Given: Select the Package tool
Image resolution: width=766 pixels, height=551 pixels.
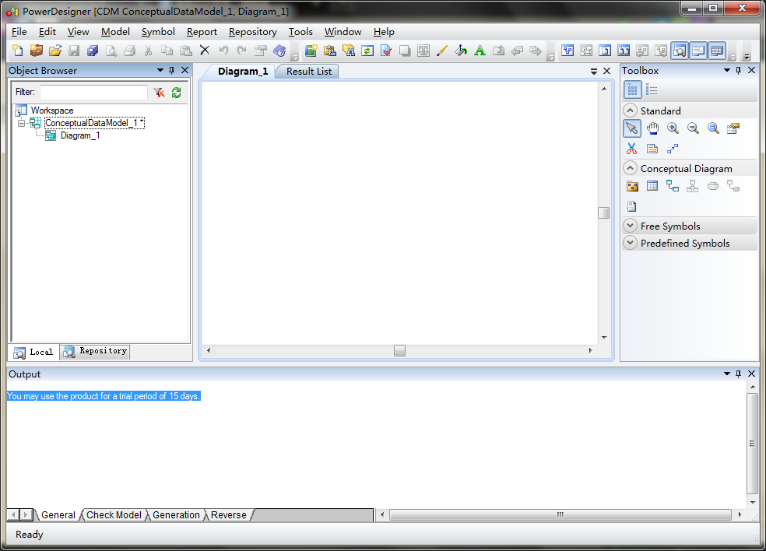Looking at the screenshot, I should pyautogui.click(x=631, y=186).
